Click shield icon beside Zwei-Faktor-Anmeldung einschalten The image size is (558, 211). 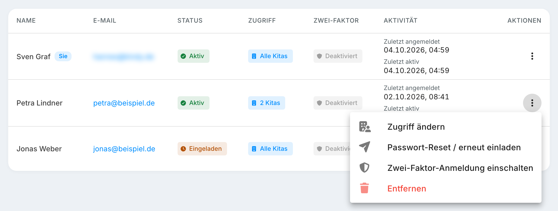364,168
